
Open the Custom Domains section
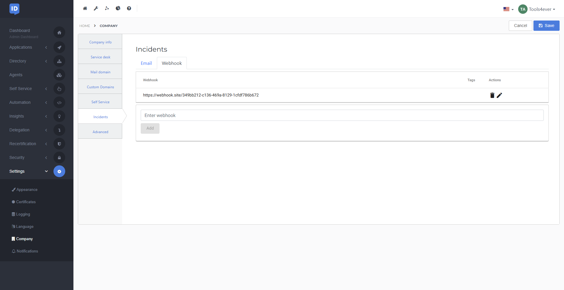coord(100,87)
